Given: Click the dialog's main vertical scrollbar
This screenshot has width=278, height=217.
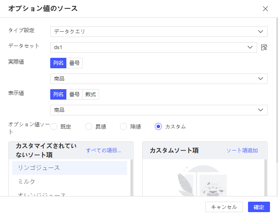Looking at the screenshot, I should click(x=277, y=90).
